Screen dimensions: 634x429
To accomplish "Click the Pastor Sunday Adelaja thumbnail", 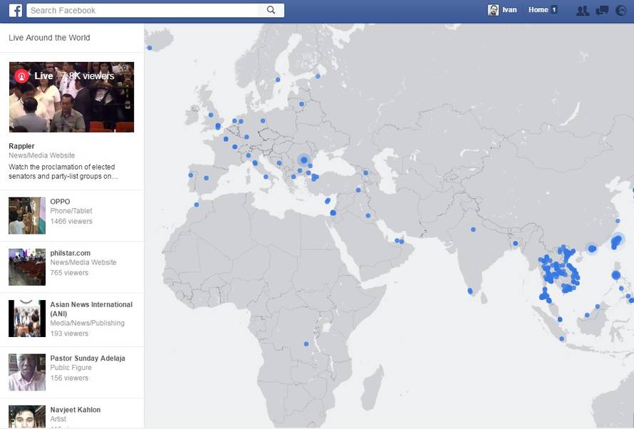I will (27, 372).
